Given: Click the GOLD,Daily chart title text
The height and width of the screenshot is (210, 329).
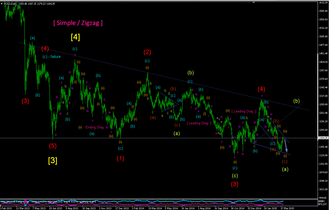Looking at the screenshot, I should (x=11, y=4).
